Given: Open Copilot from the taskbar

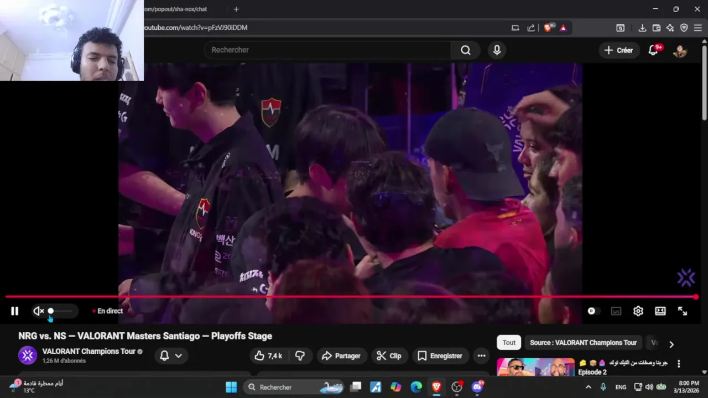Looking at the screenshot, I should pyautogui.click(x=395, y=387).
